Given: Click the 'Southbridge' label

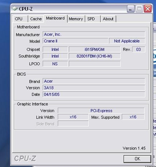Looking at the screenshot, I should pyautogui.click(x=29, y=56).
